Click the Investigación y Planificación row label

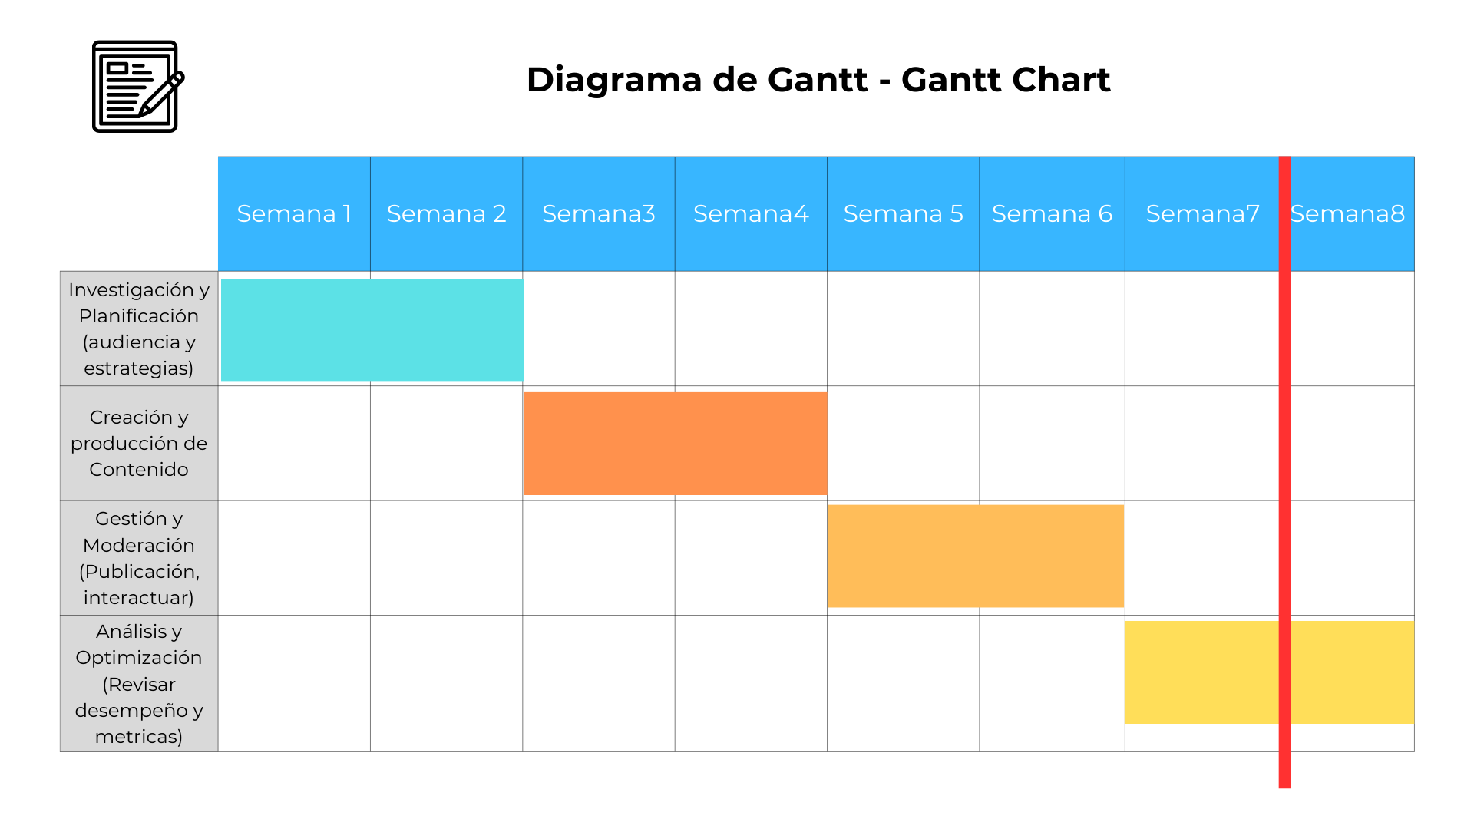click(139, 329)
